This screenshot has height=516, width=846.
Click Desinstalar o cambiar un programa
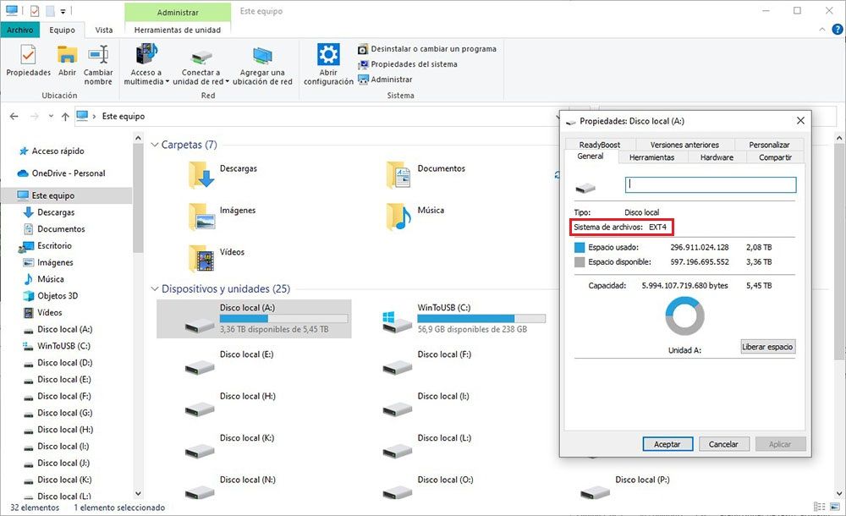coord(427,49)
